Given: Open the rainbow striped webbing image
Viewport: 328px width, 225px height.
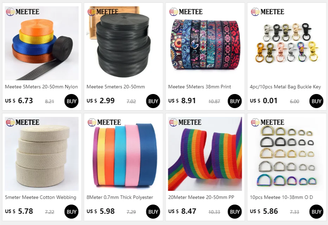Looking at the screenshot, I should (205, 154).
